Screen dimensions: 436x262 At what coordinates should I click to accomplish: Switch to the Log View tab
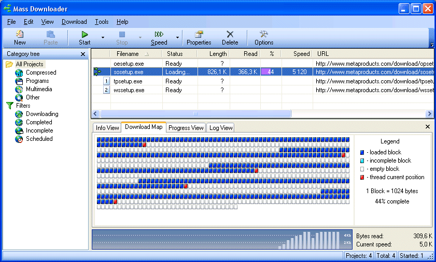(x=221, y=128)
